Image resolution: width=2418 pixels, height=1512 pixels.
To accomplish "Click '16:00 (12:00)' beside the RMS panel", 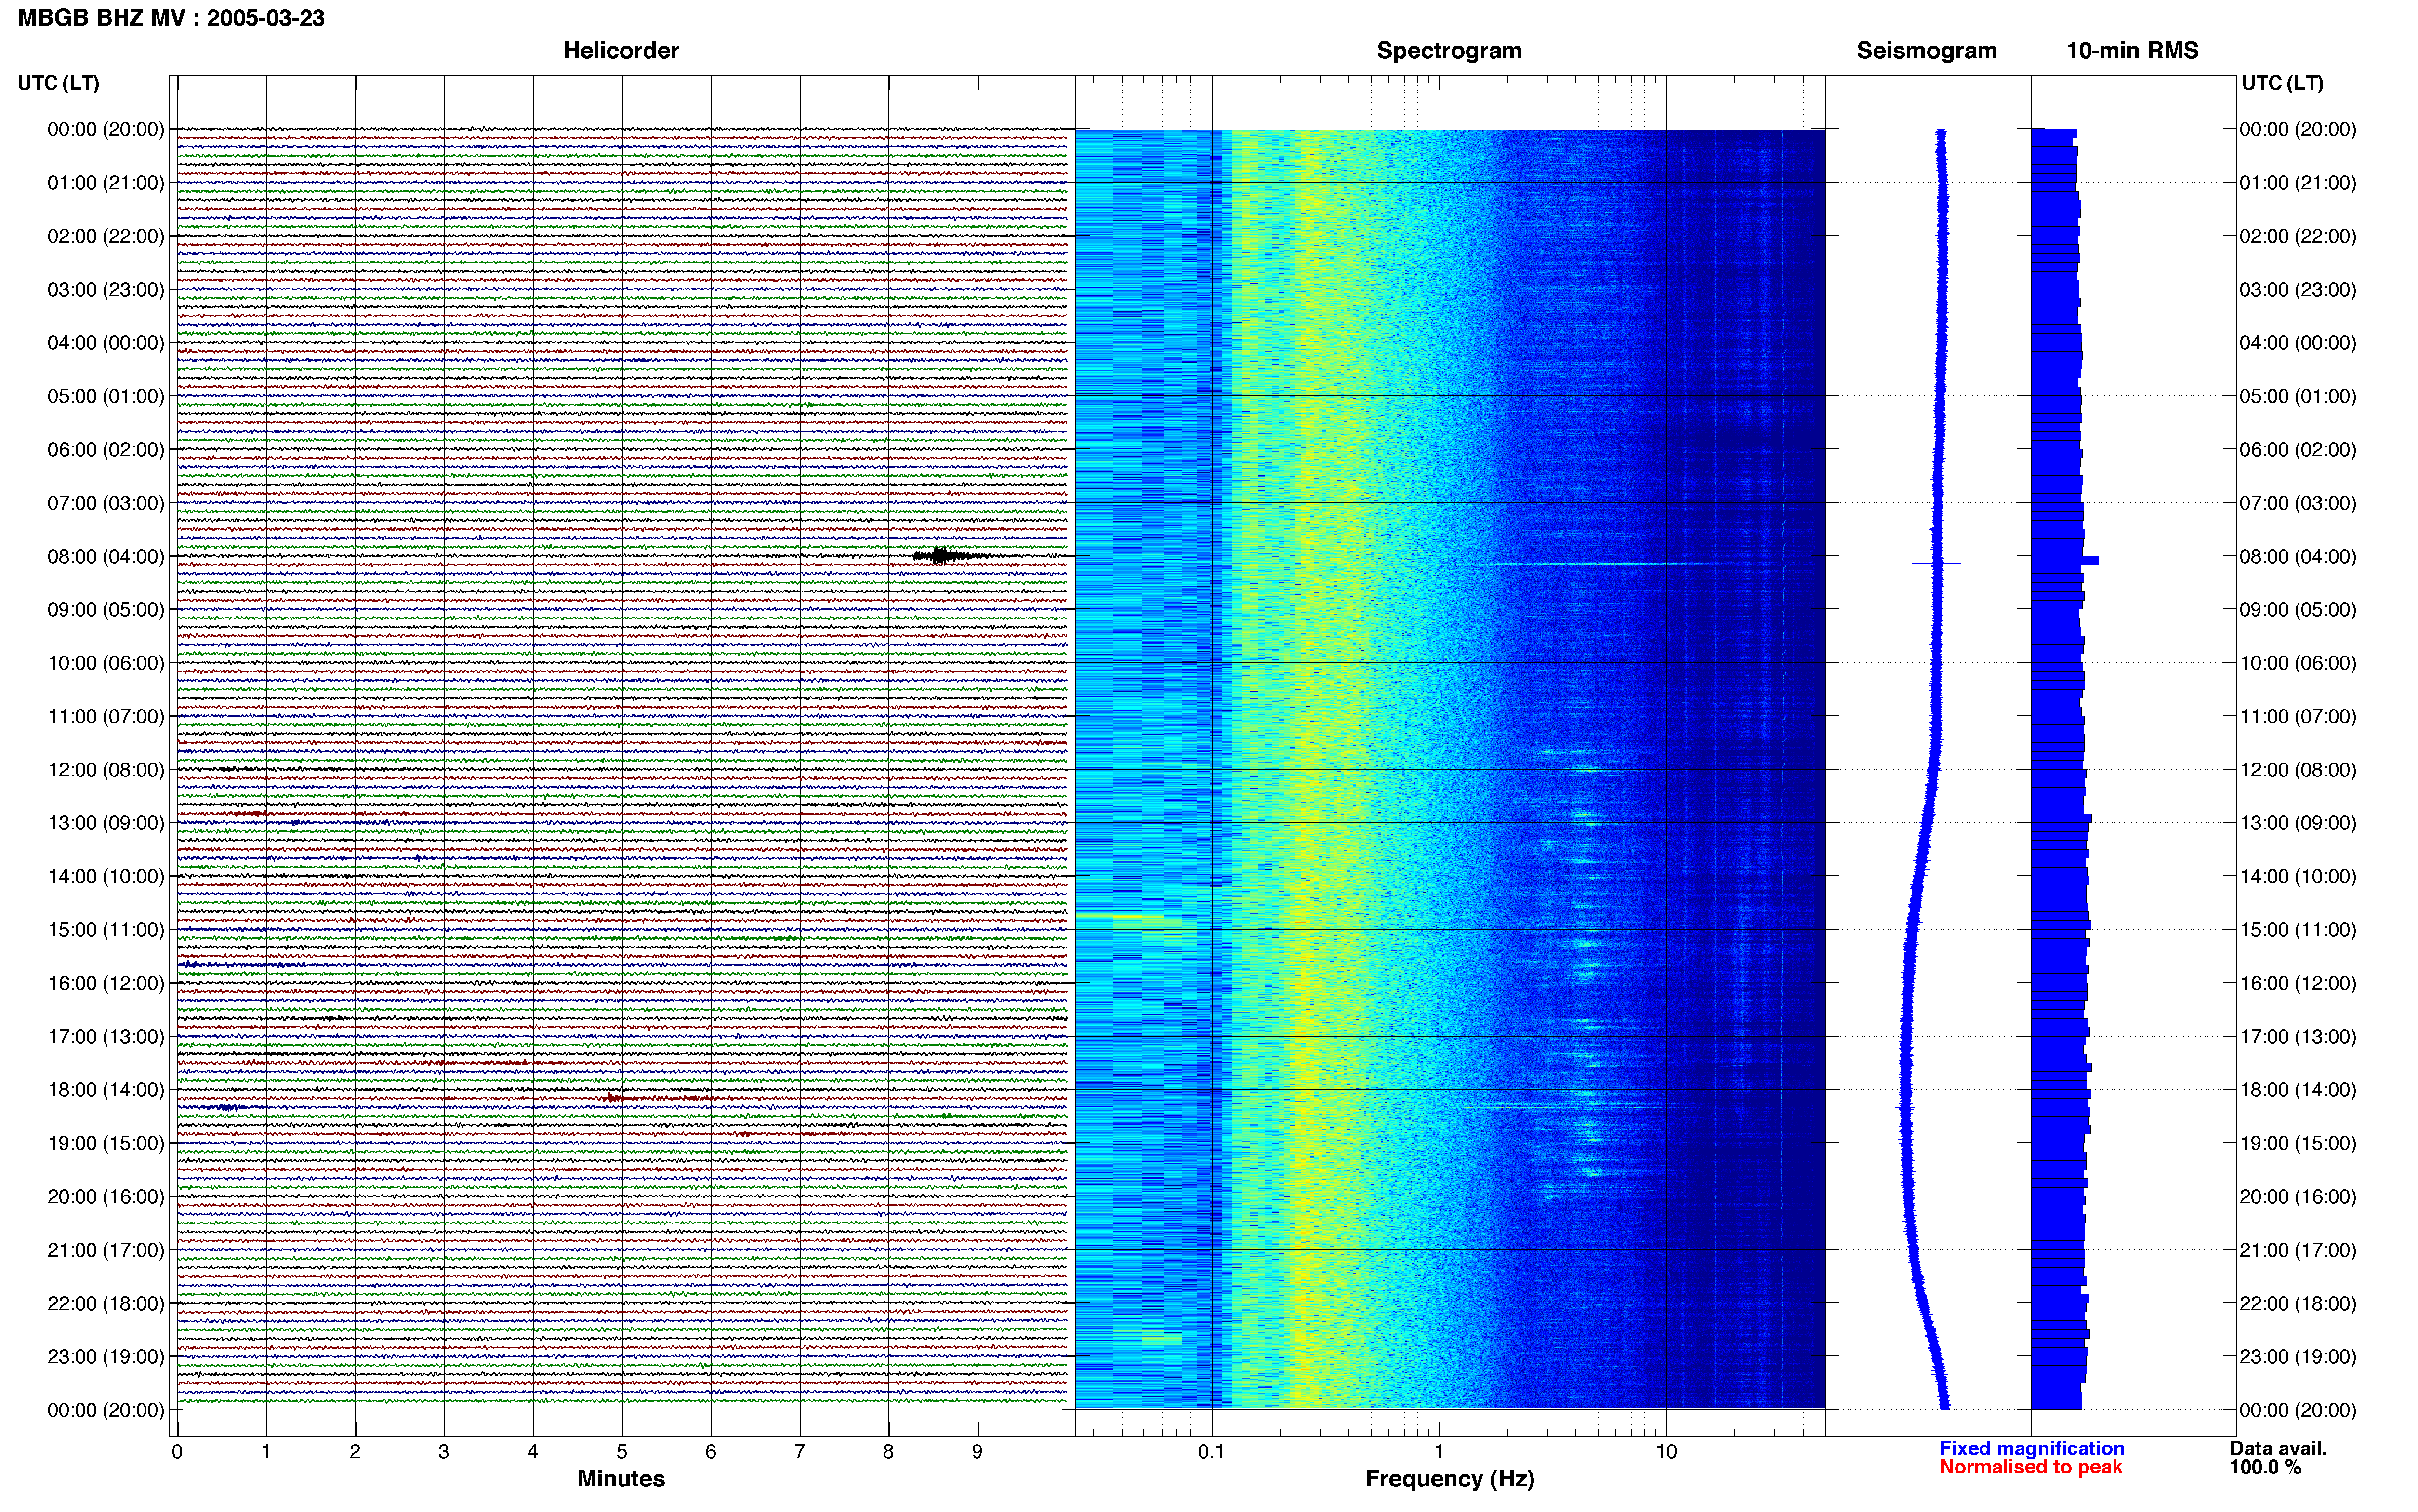I will pos(2298,984).
